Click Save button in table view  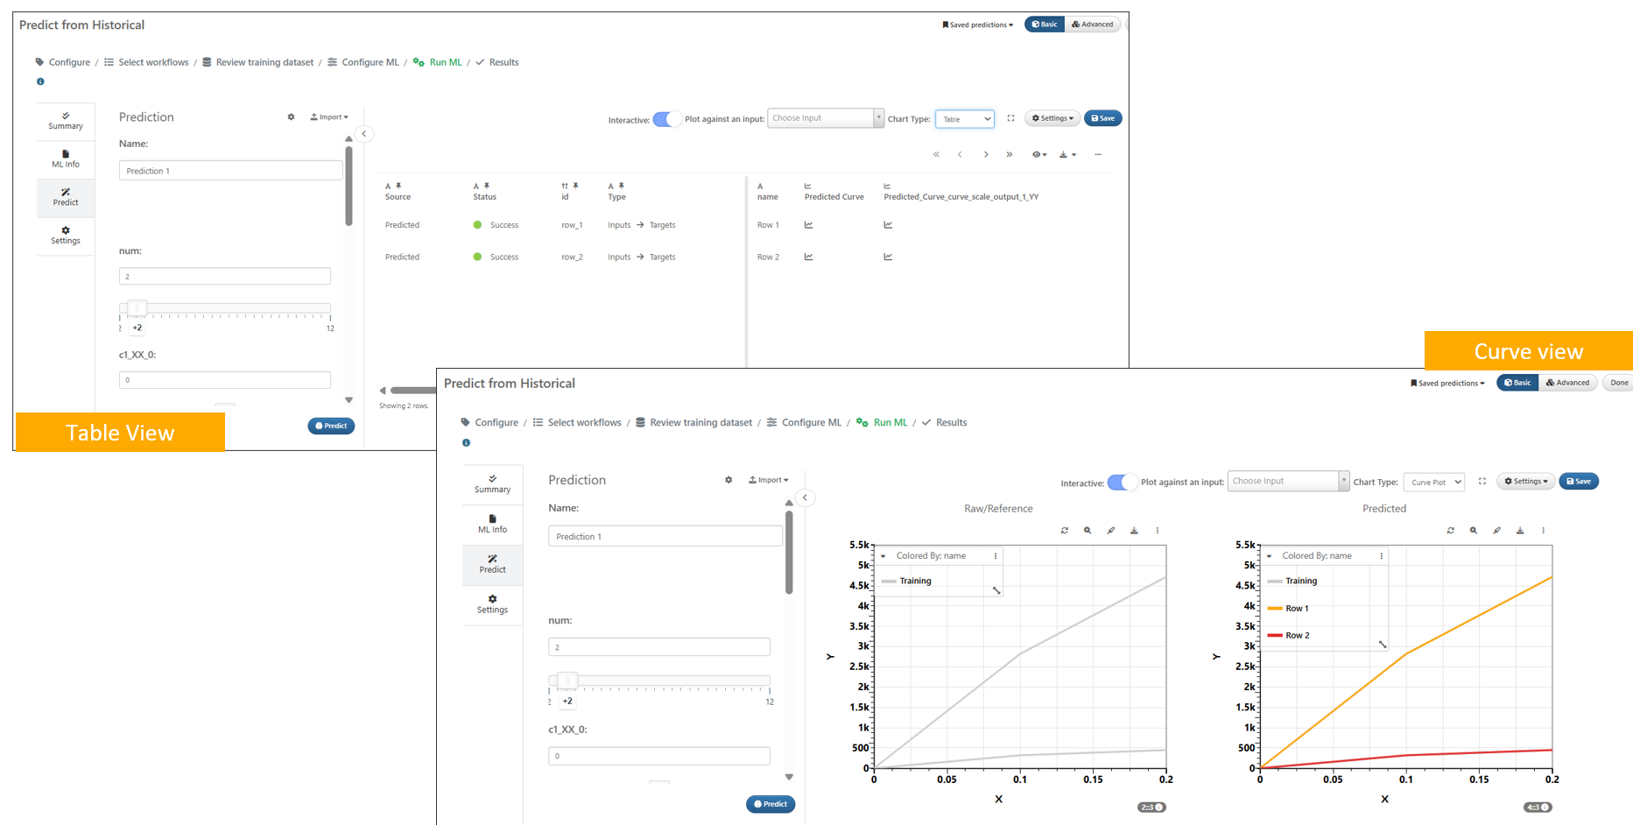1102,118
